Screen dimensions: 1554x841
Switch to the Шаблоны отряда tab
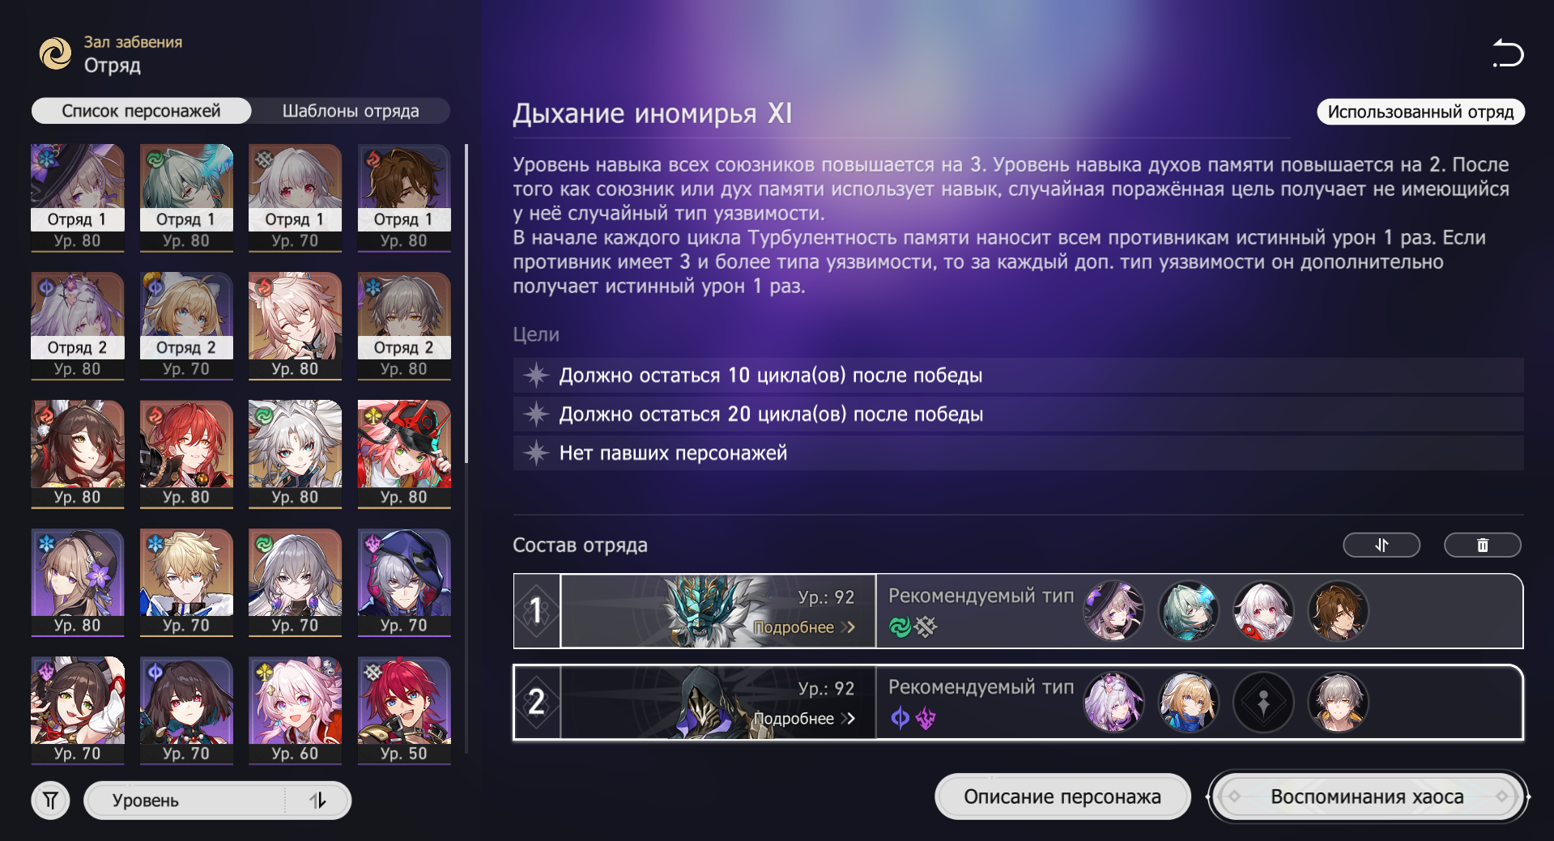(x=351, y=111)
